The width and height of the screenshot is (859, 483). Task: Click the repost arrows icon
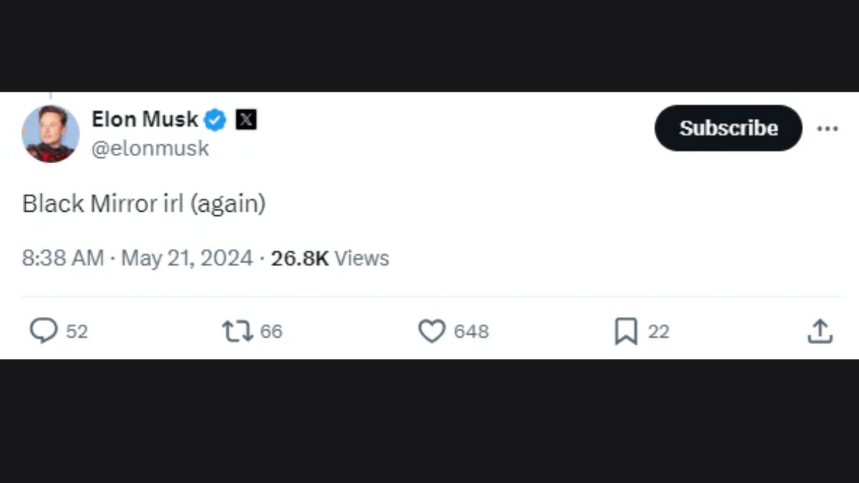pos(237,331)
